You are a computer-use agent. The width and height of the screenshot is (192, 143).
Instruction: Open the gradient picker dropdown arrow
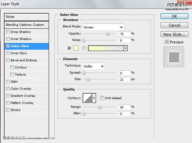tap(126, 48)
